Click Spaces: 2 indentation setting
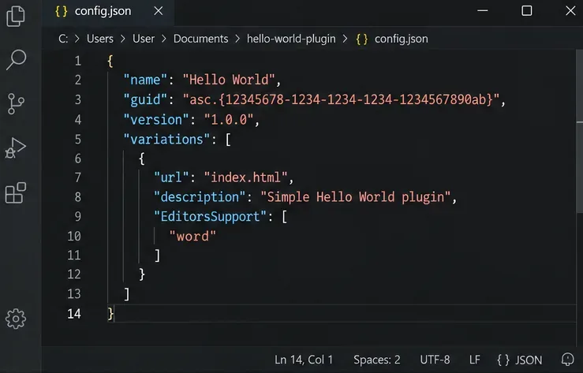The height and width of the screenshot is (373, 583). coord(376,360)
